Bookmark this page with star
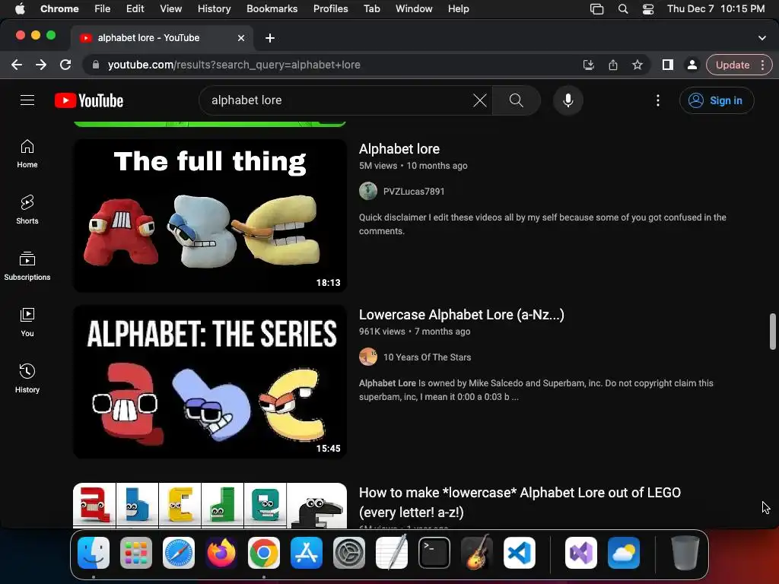779x584 pixels. (x=638, y=65)
